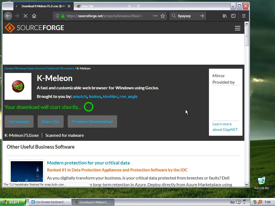Select the Download K-Meleon75.0.exe tab
275x206 pixels.
pos(42,6)
